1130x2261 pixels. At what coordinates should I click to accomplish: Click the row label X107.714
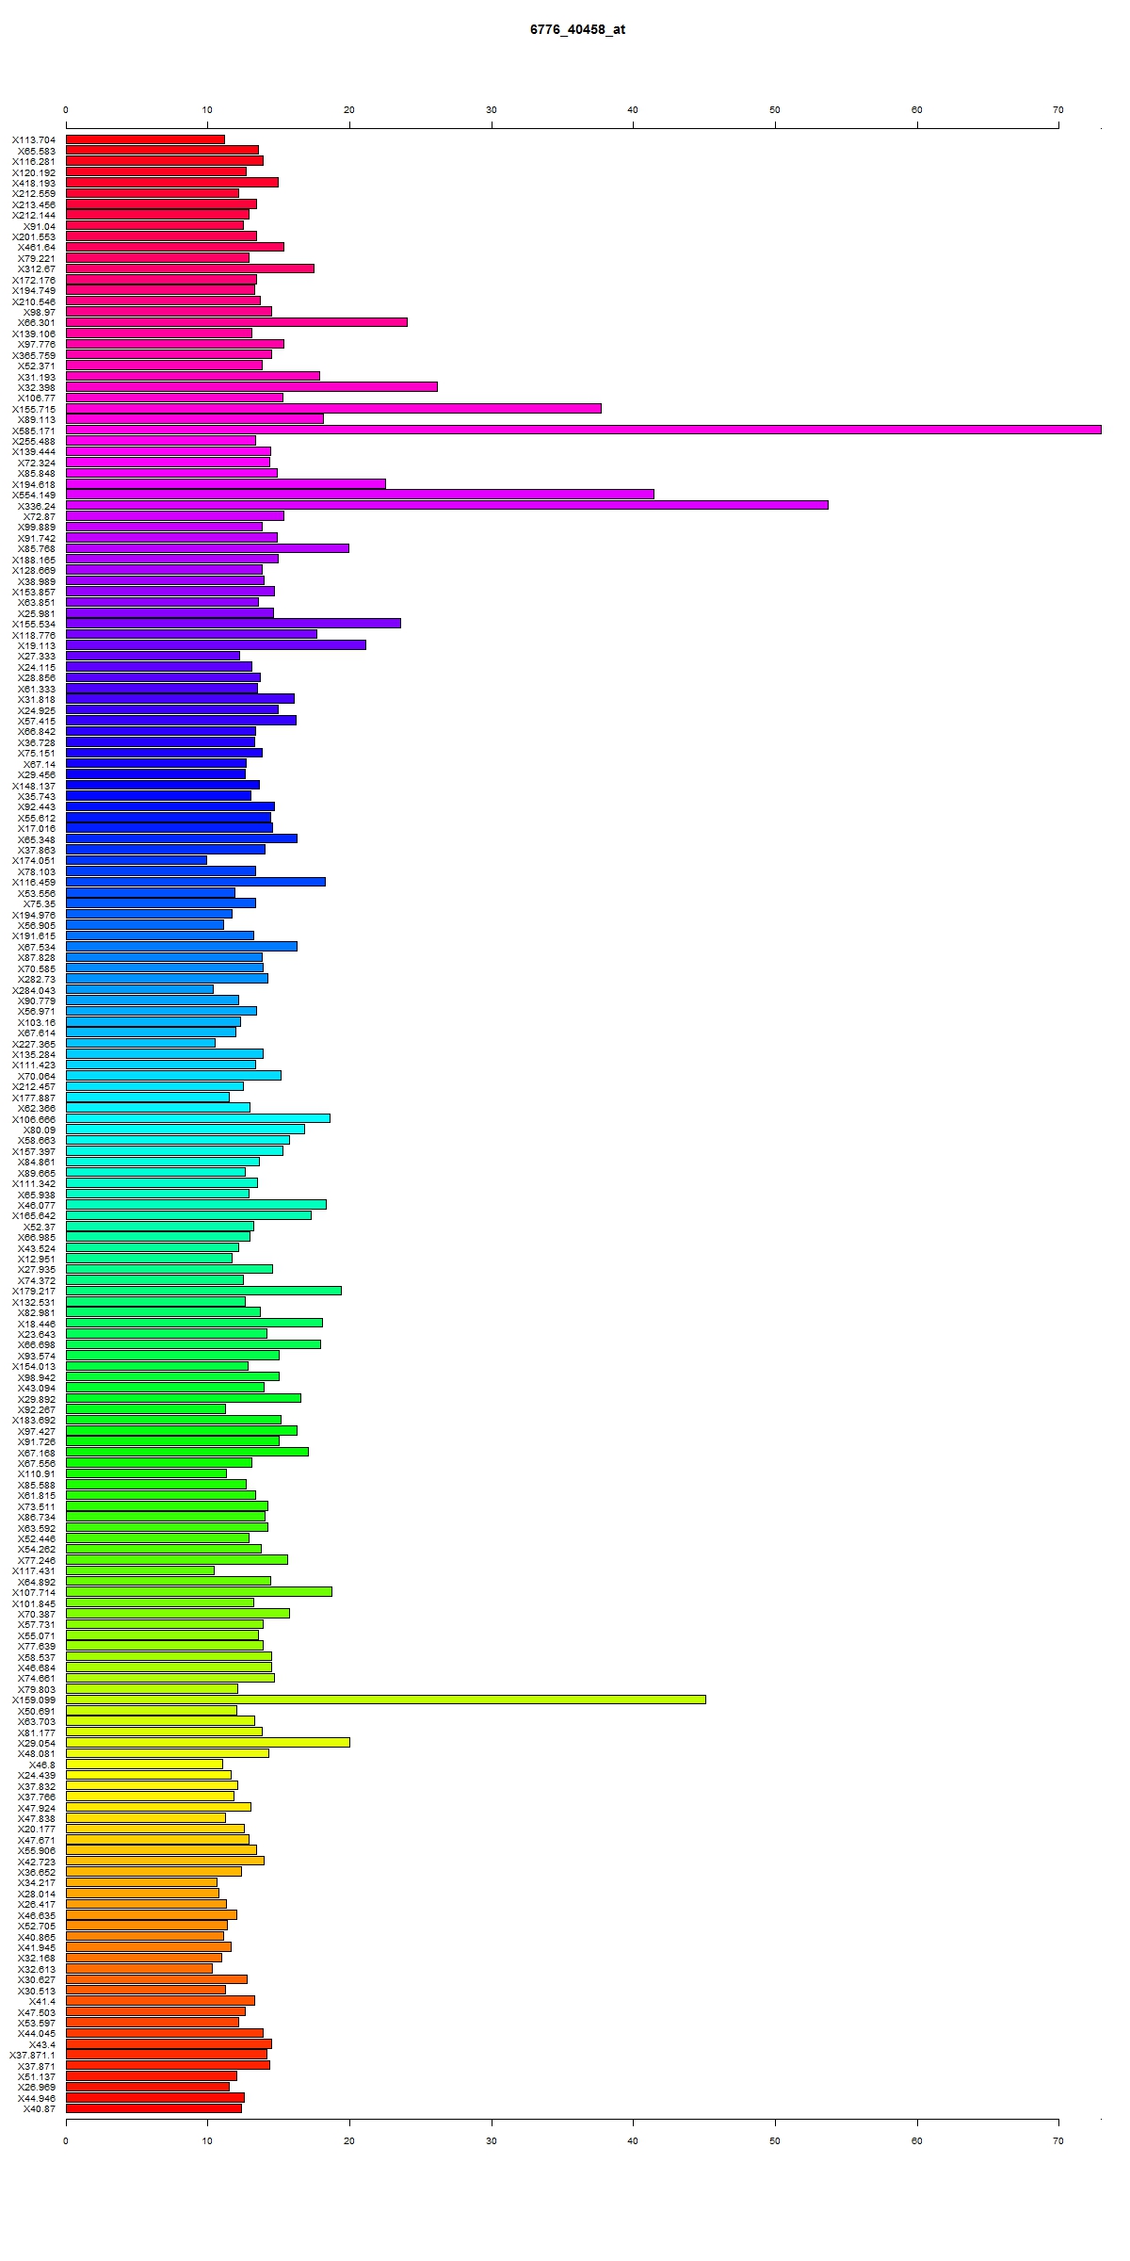click(34, 1592)
